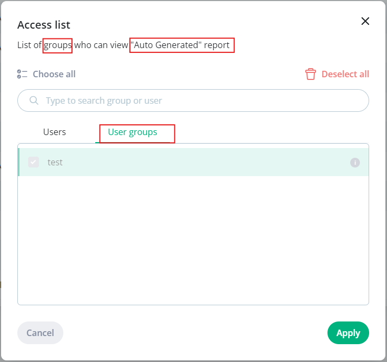Cancel the access list changes
387x362 pixels.
[x=40, y=333]
